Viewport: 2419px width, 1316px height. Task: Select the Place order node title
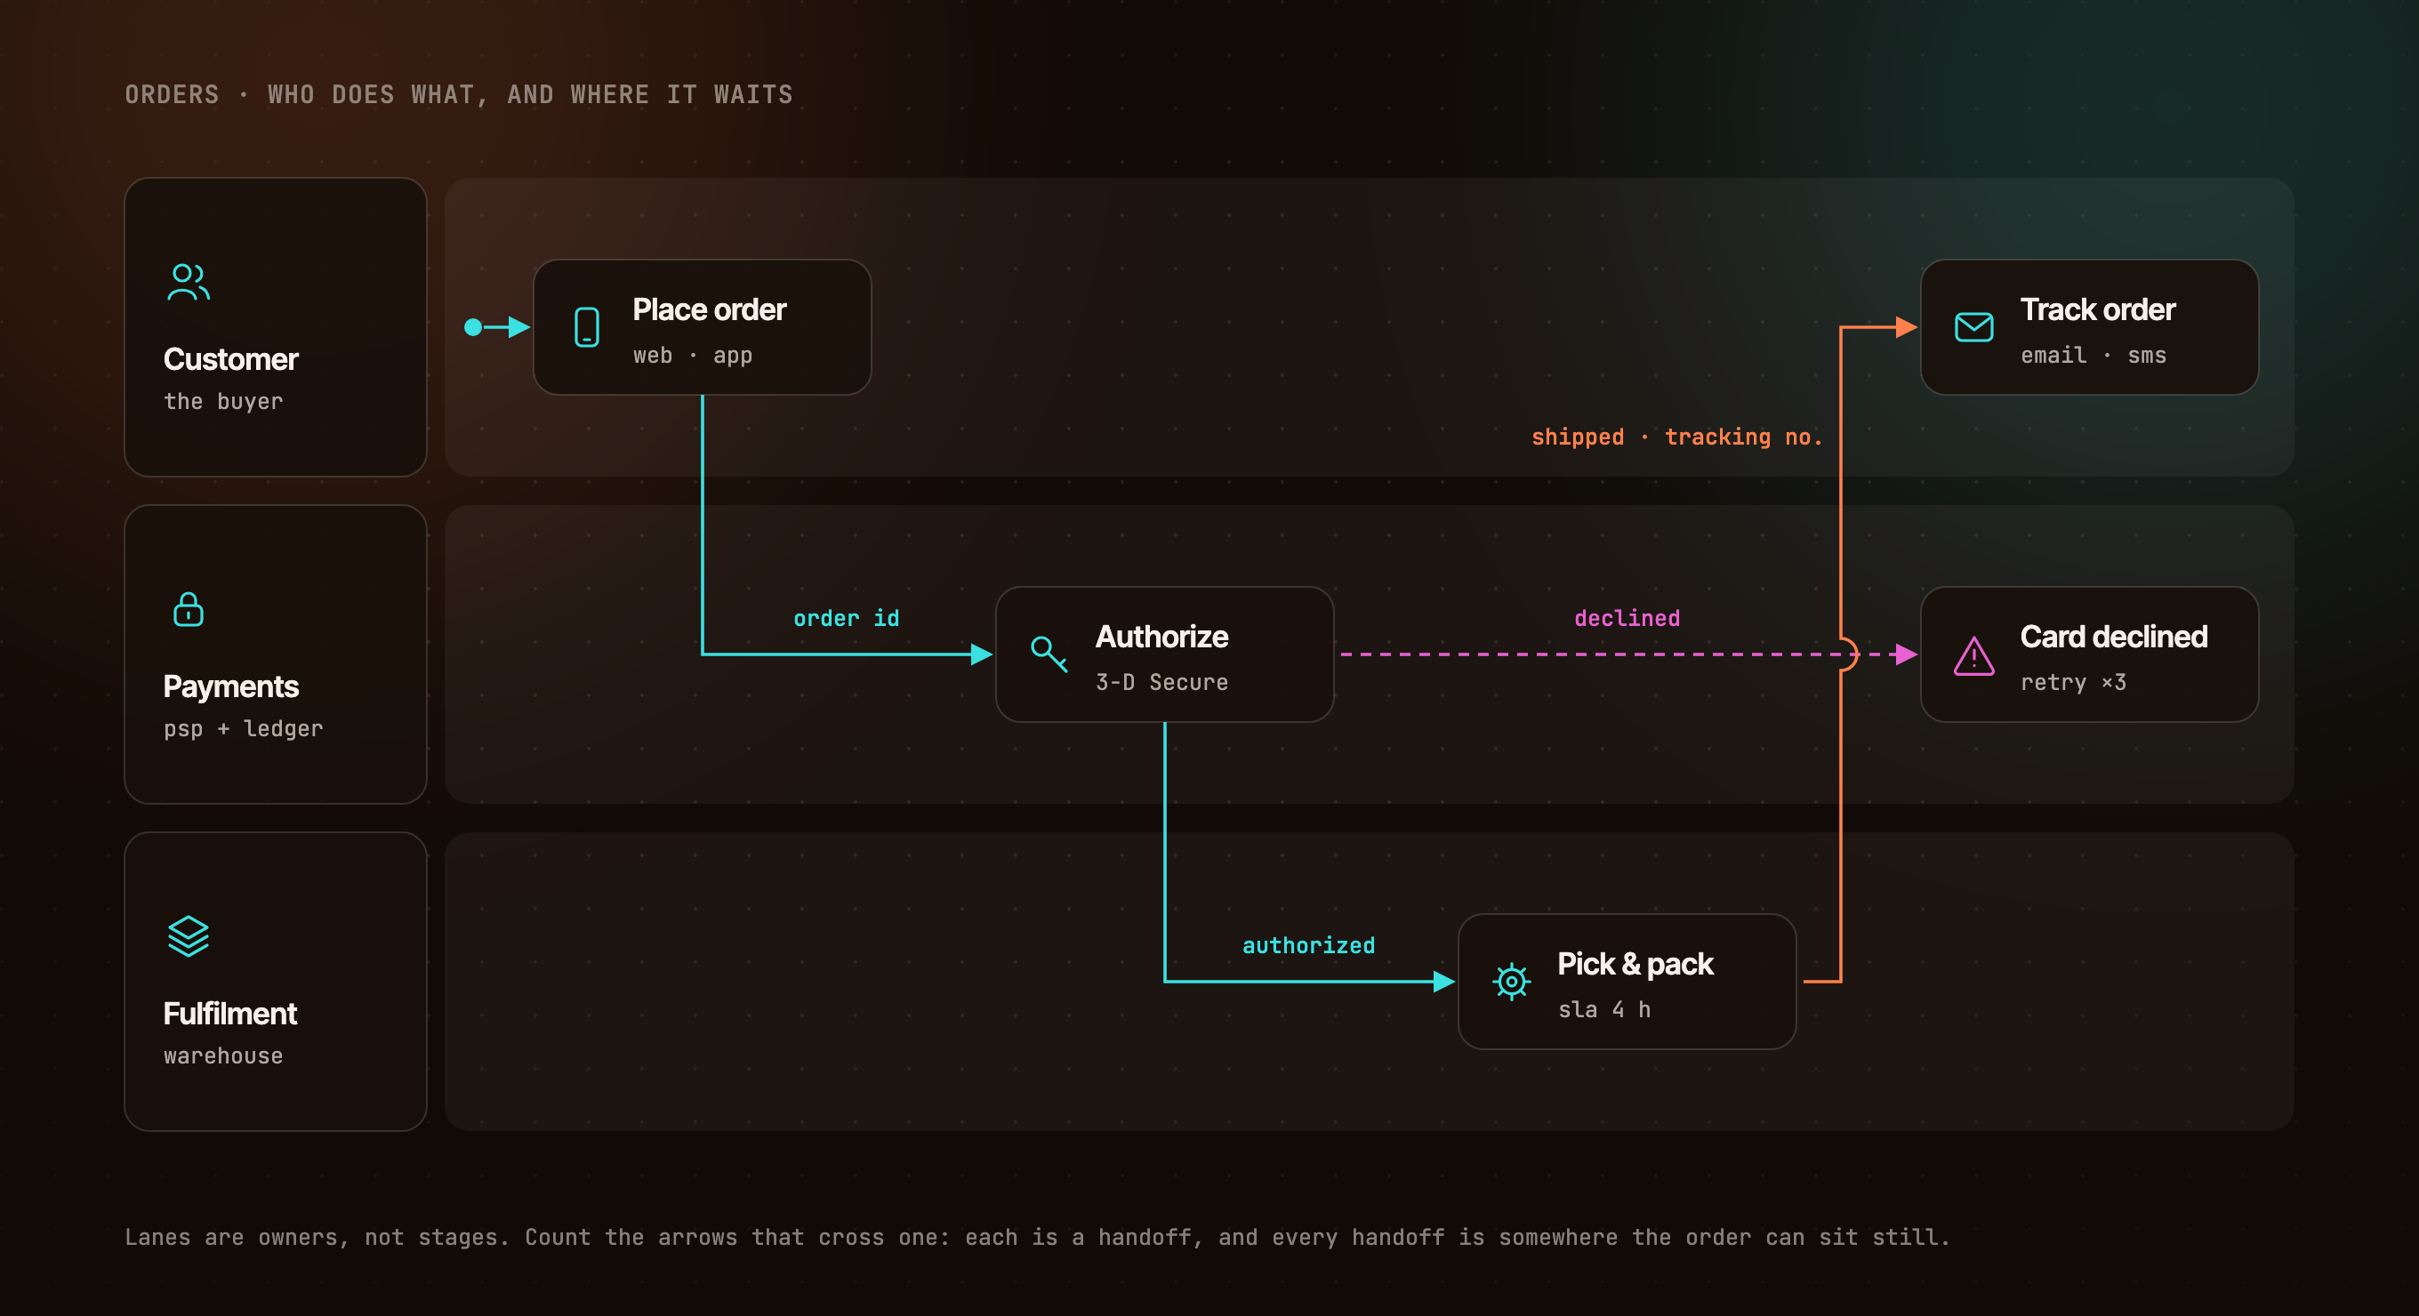pyautogui.click(x=709, y=309)
